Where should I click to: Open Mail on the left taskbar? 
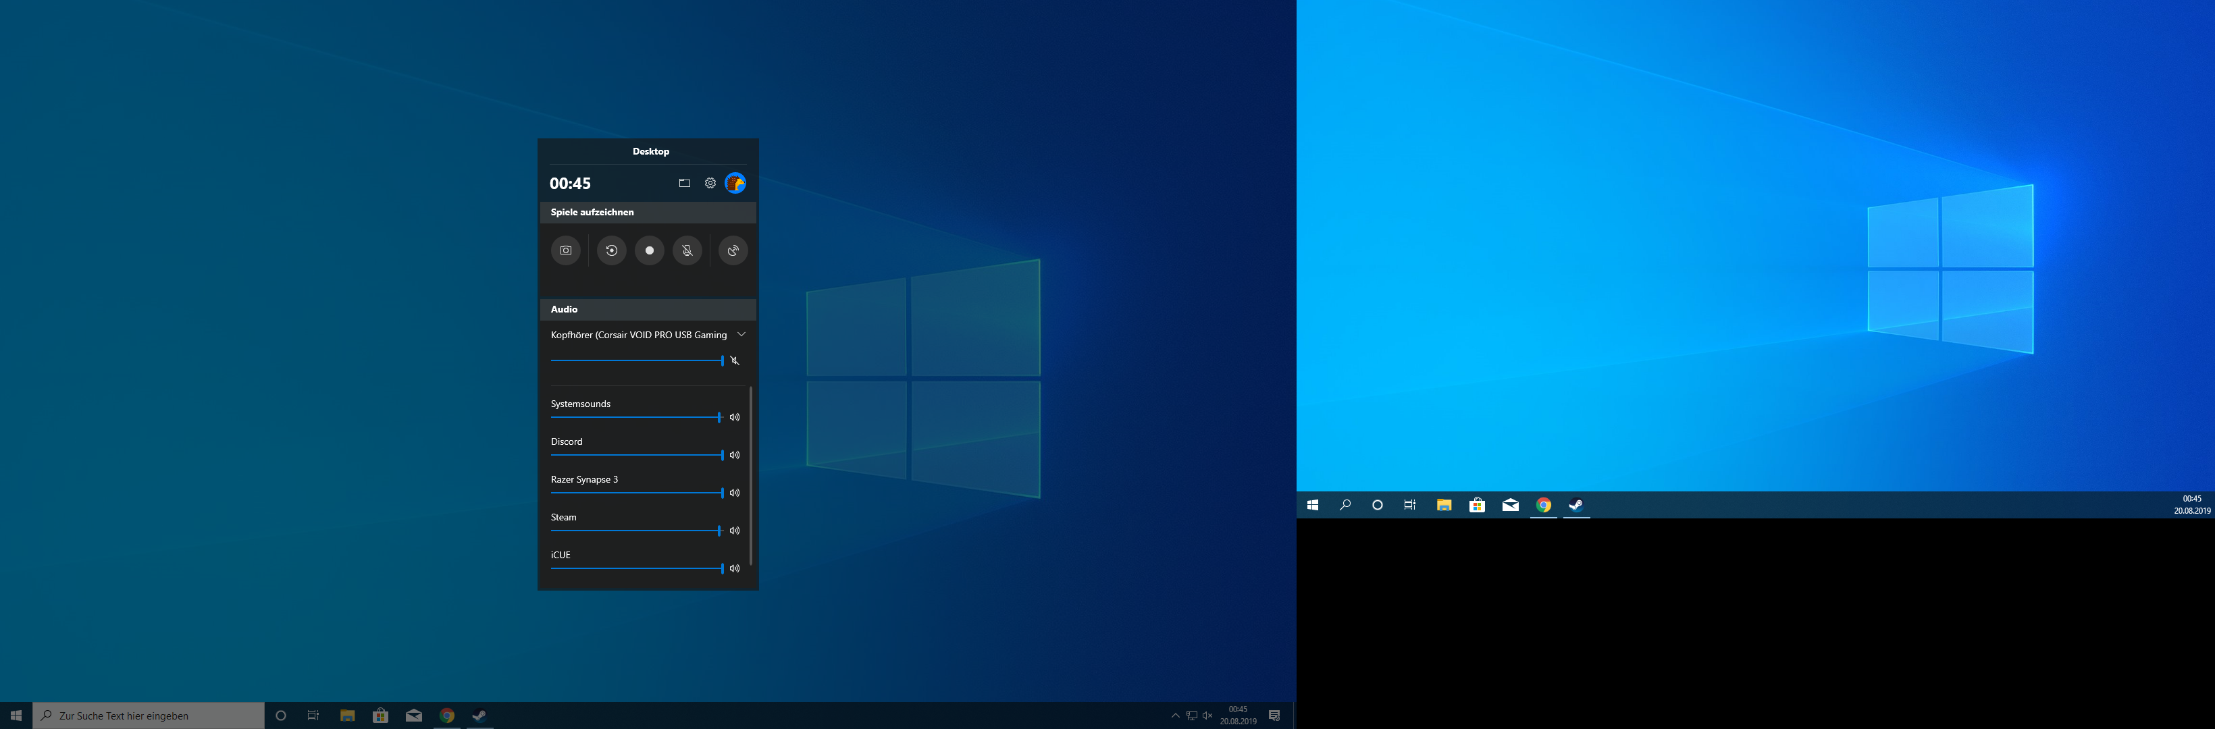(413, 715)
